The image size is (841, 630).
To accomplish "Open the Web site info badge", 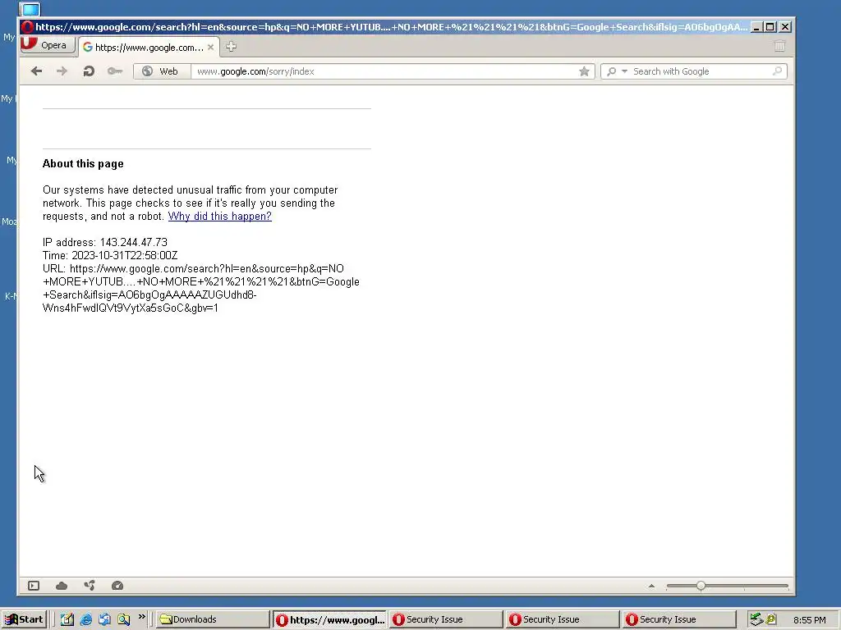I will [162, 71].
